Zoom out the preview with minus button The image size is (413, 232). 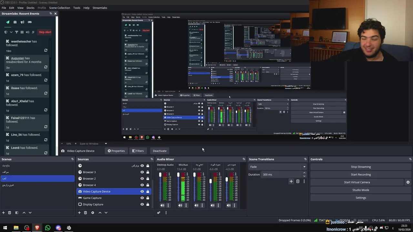click(62, 144)
